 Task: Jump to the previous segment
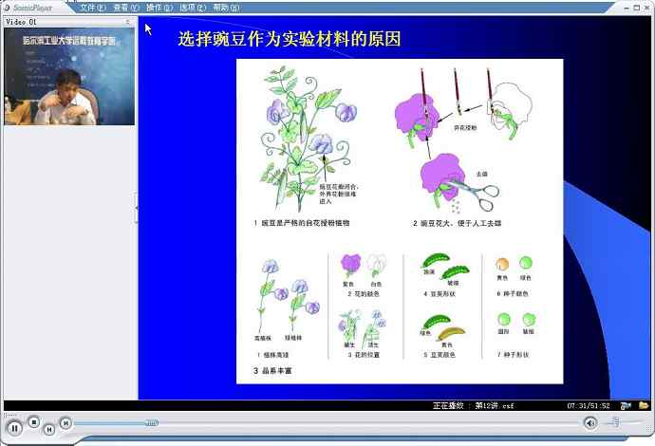tap(48, 429)
